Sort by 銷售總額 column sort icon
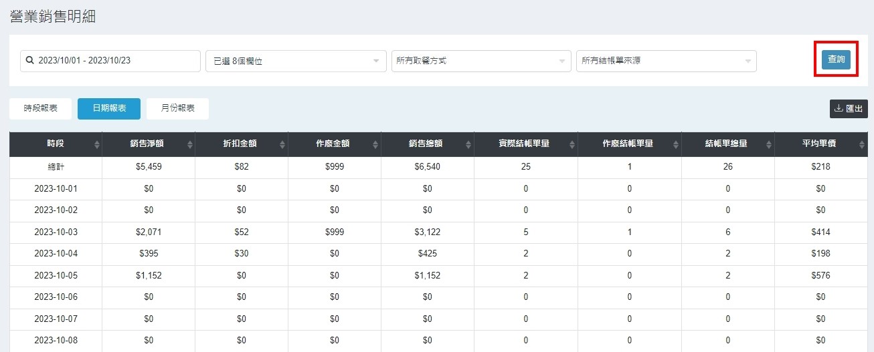874x352 pixels. tap(469, 144)
